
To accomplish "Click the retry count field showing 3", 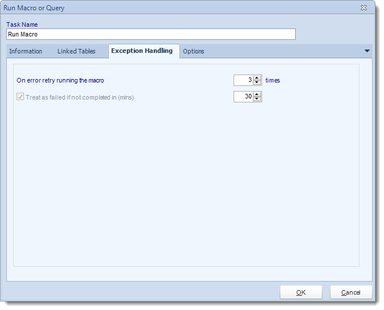I will click(243, 80).
